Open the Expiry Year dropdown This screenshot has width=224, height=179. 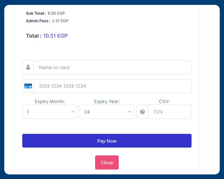tap(107, 112)
